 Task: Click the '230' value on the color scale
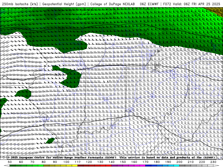pos(213,162)
